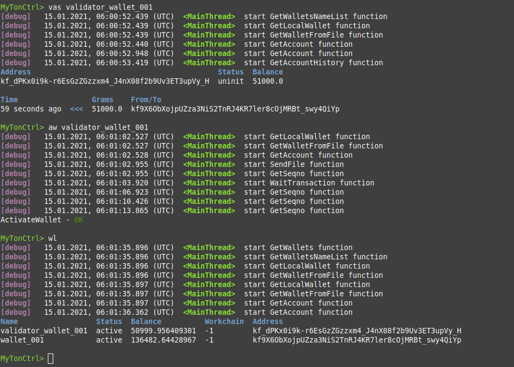Click the 'Name' column header in wallet list
Viewport: 514px width, 367px height.
click(9, 321)
